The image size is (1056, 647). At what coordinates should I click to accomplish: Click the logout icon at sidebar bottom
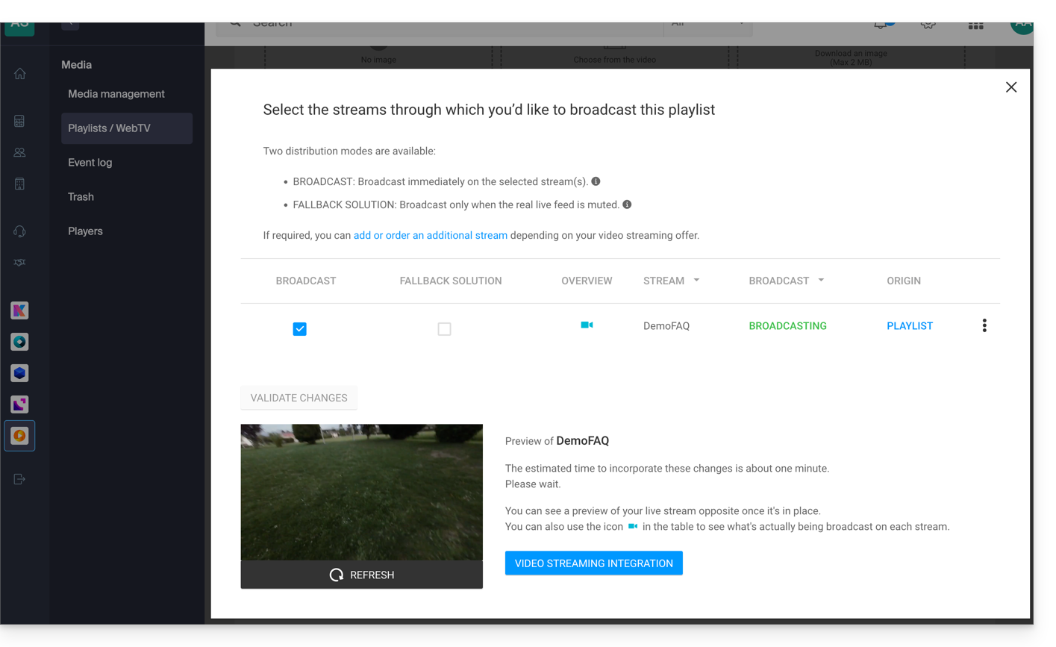coord(20,479)
